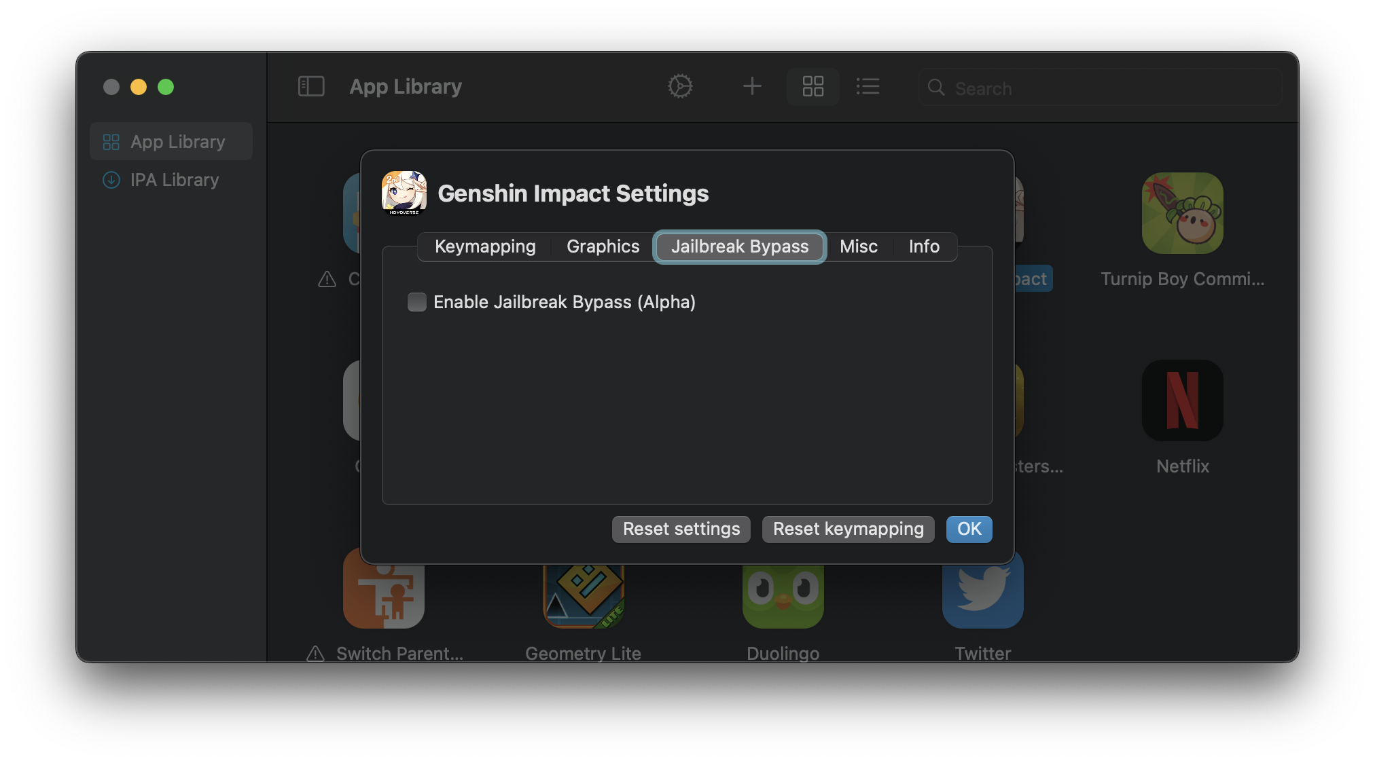Click the settings gear toolbar icon
Viewport: 1375px width, 763px height.
coord(681,86)
